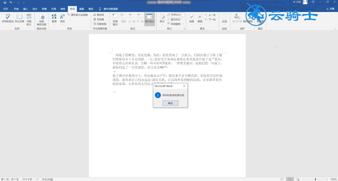Click the 更新输入法词典 button
Viewport: 338px width, 181px height.
coord(78,15)
